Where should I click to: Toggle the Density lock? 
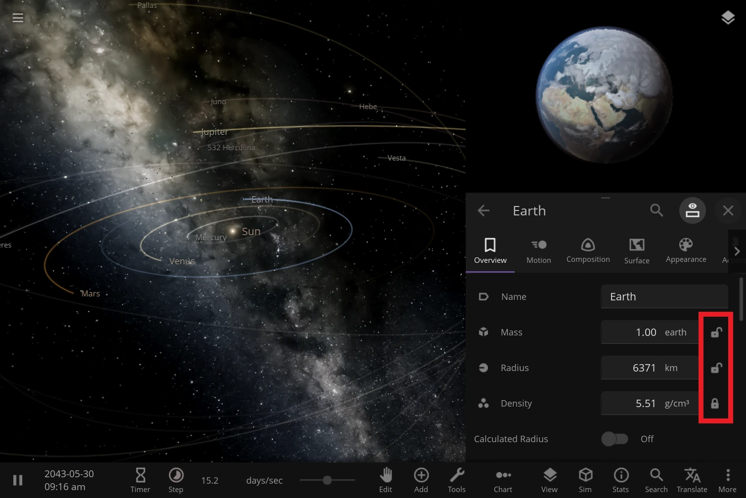(715, 404)
